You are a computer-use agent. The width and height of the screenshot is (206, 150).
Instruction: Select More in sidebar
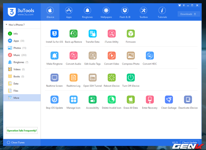tap(22, 98)
